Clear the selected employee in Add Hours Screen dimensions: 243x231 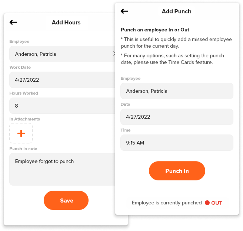click(x=114, y=54)
